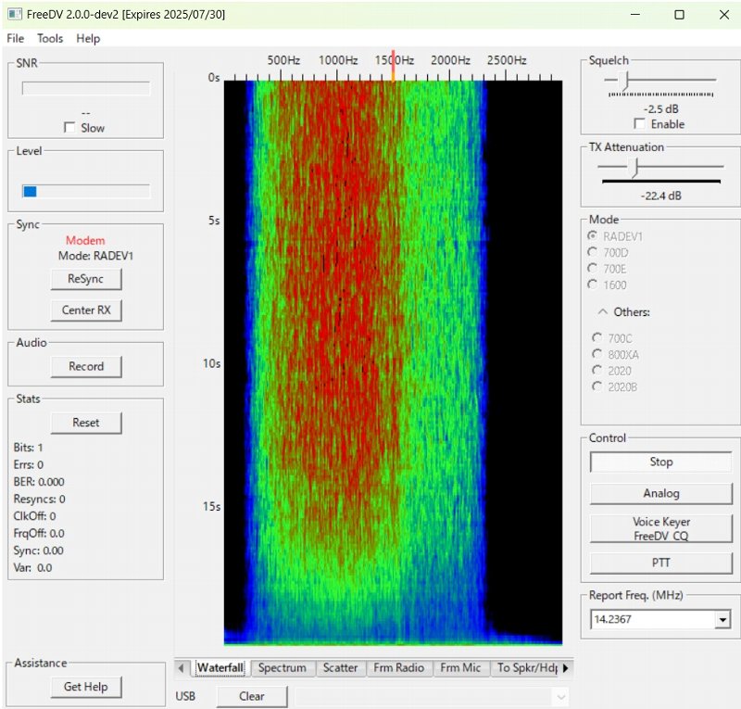Switch to the To Spkr/Hdp tab

(x=526, y=668)
